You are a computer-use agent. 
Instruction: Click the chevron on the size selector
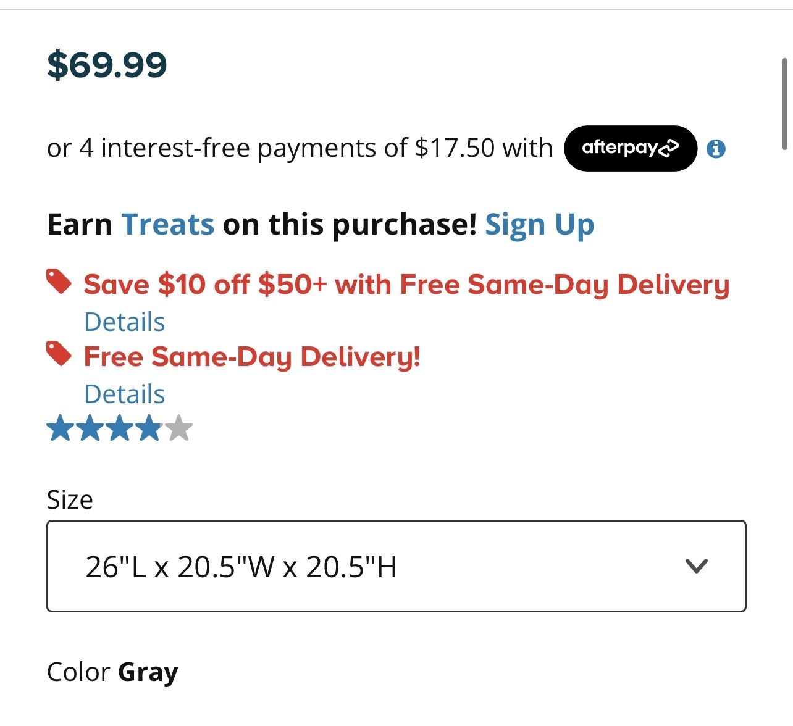coord(695,566)
